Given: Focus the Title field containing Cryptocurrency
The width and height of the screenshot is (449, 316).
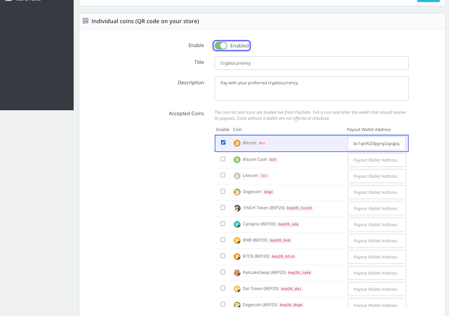Looking at the screenshot, I should coord(311,63).
